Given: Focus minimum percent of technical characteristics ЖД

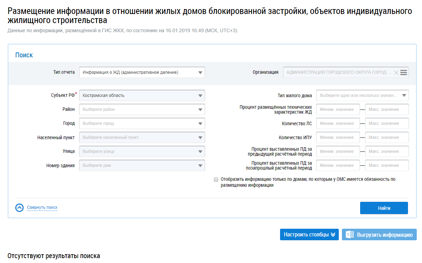Looking at the screenshot, I should tap(338, 109).
